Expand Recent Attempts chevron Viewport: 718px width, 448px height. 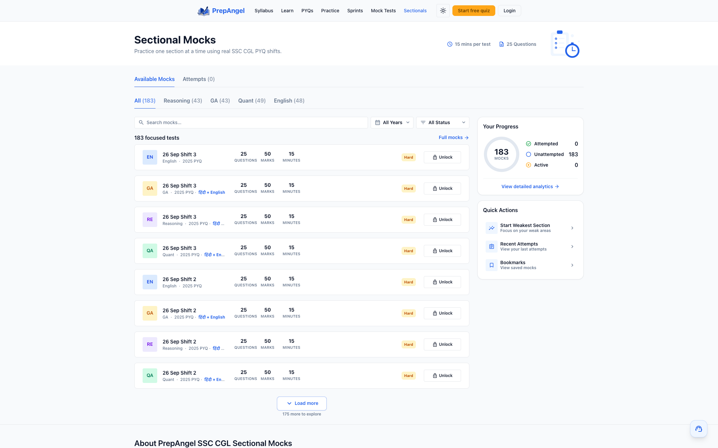[572, 247]
